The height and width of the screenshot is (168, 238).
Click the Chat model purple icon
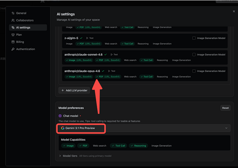coord(60,116)
